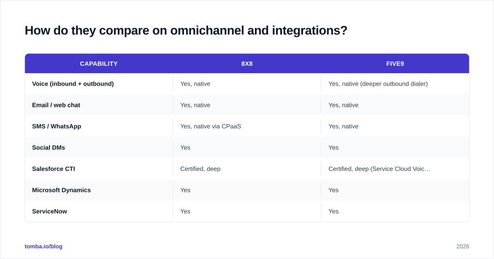The width and height of the screenshot is (494, 259).
Task: Select Five9's 'Yes, native' cell for Email / web chat
Action: 395,105
